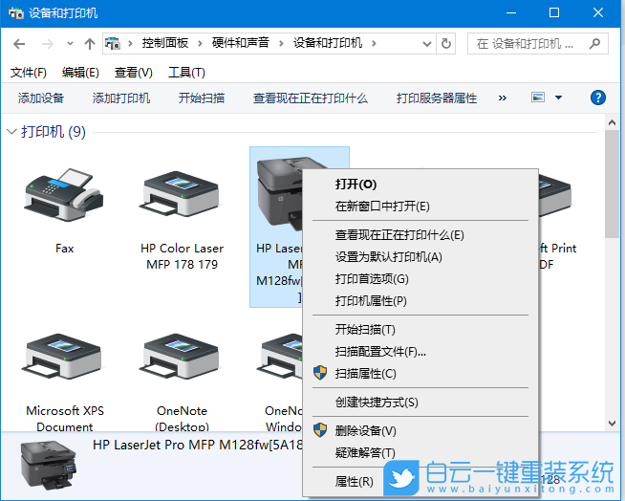
Task: Expand breadcrumb arrow after 设备和打印机
Action: tap(374, 43)
